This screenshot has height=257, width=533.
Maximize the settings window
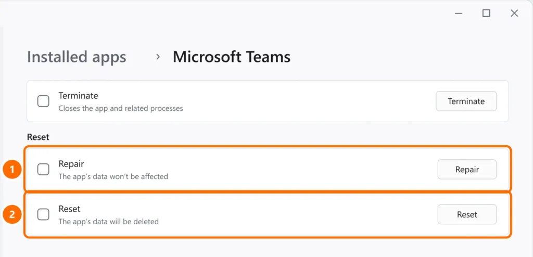click(x=487, y=13)
